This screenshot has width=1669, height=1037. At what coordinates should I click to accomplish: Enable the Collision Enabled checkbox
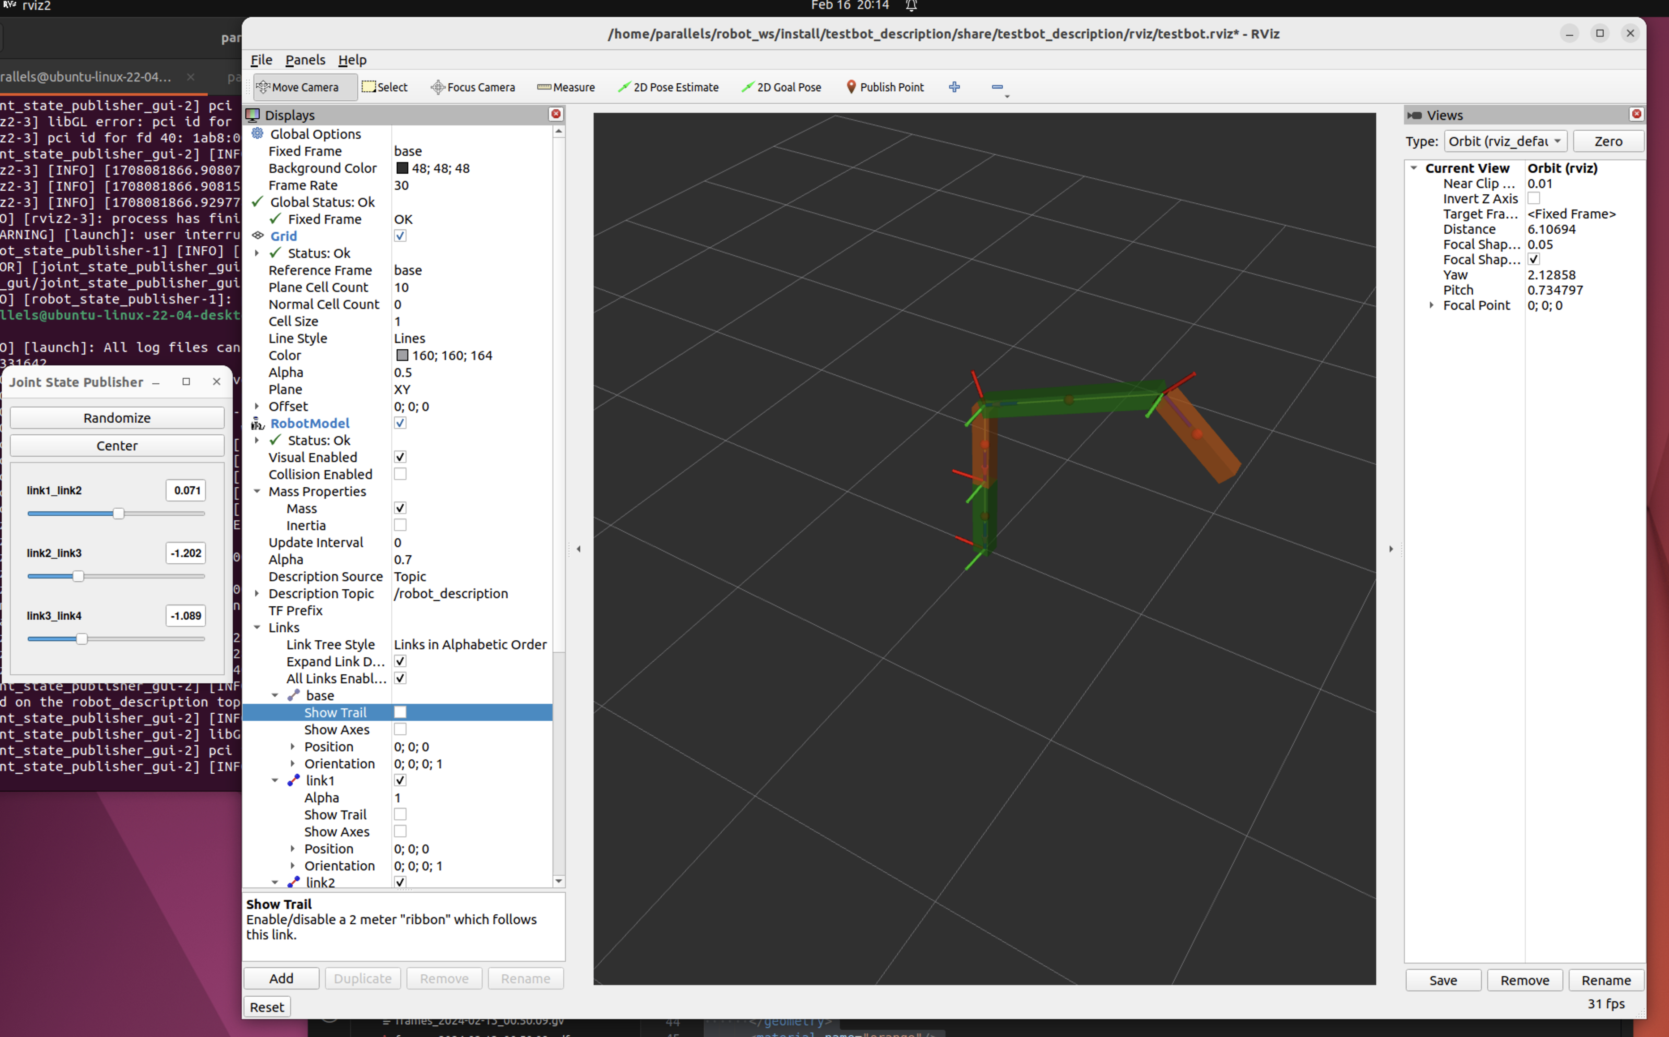coord(400,474)
